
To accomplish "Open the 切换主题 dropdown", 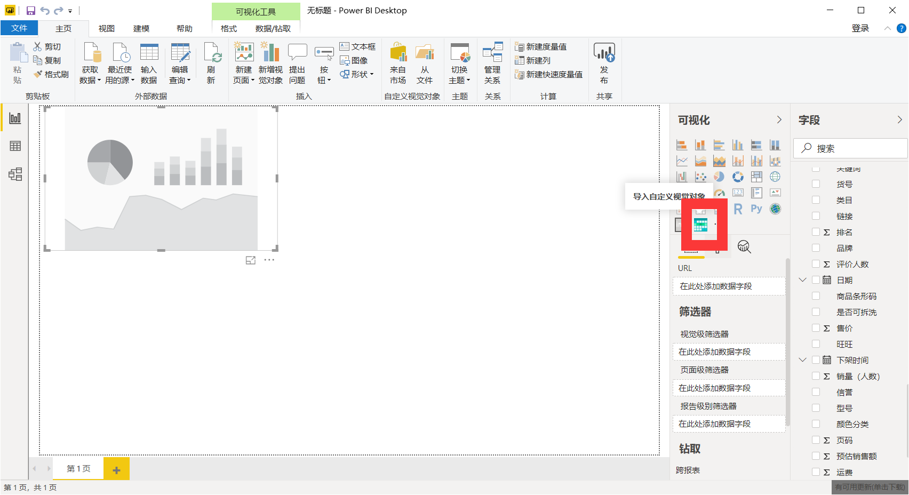I will (459, 63).
